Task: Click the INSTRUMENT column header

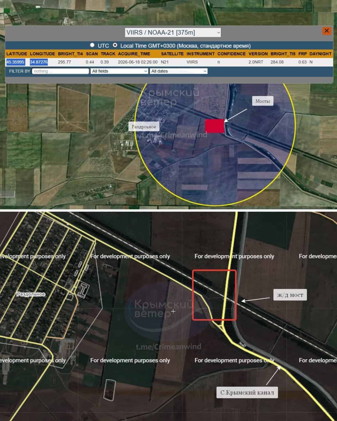Action: pyautogui.click(x=201, y=54)
